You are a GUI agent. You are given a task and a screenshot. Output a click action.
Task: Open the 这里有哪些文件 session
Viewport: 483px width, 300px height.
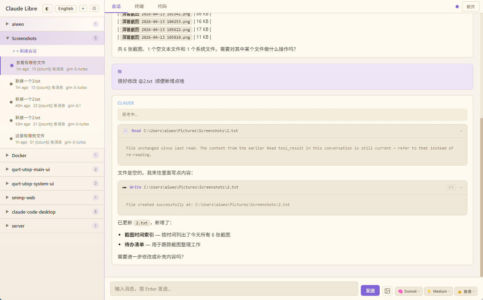52,139
